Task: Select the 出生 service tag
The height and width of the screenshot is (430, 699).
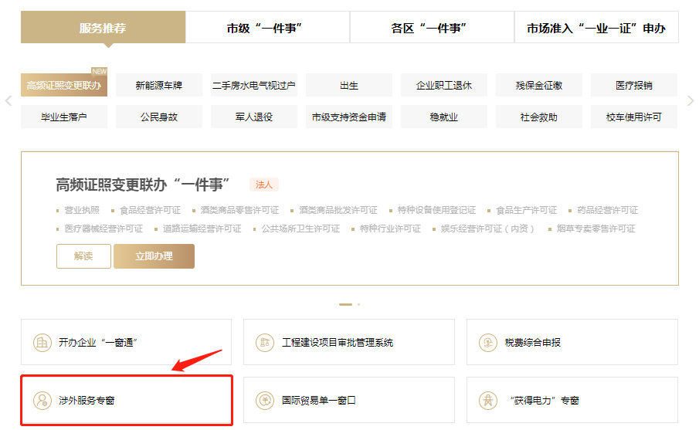Action: (348, 85)
